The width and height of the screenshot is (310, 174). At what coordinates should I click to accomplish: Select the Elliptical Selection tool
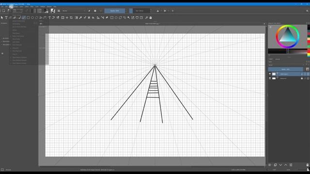[116, 17]
